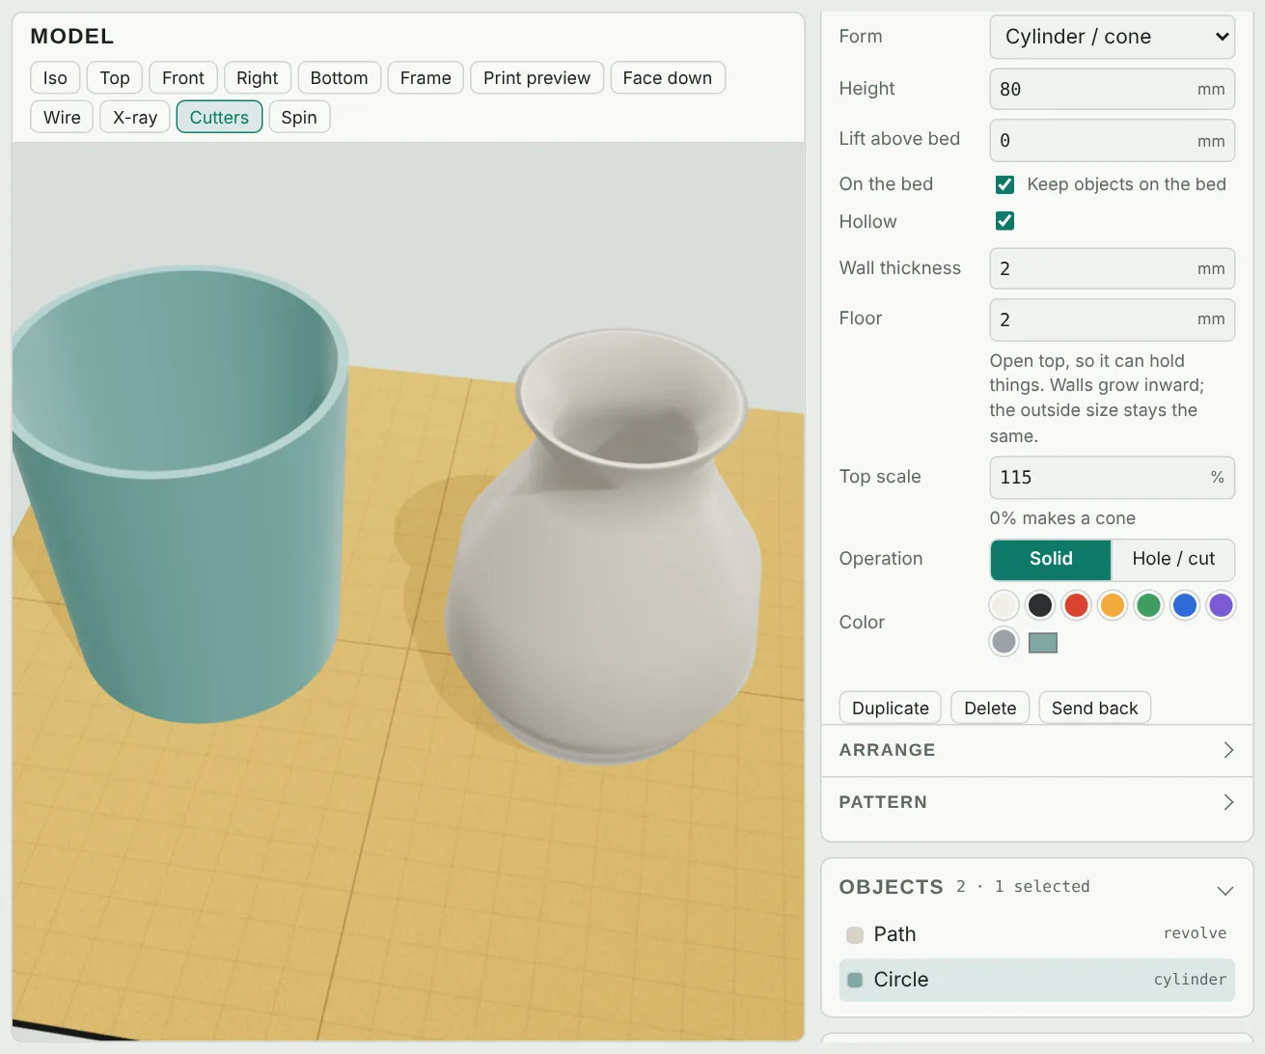Pick the white color swatch
The image size is (1265, 1054).
pos(1004,605)
